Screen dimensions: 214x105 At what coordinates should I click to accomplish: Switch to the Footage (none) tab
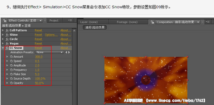coord(127,22)
